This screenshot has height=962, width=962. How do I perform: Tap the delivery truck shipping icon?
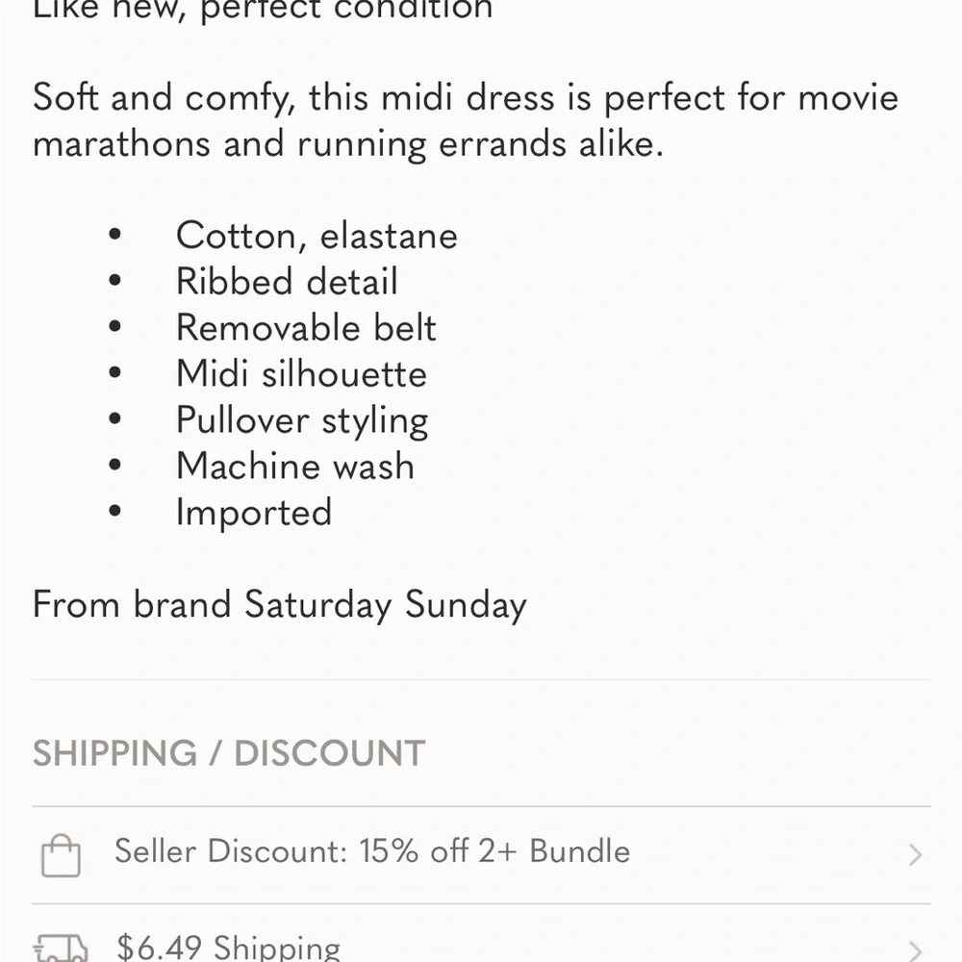[61, 948]
